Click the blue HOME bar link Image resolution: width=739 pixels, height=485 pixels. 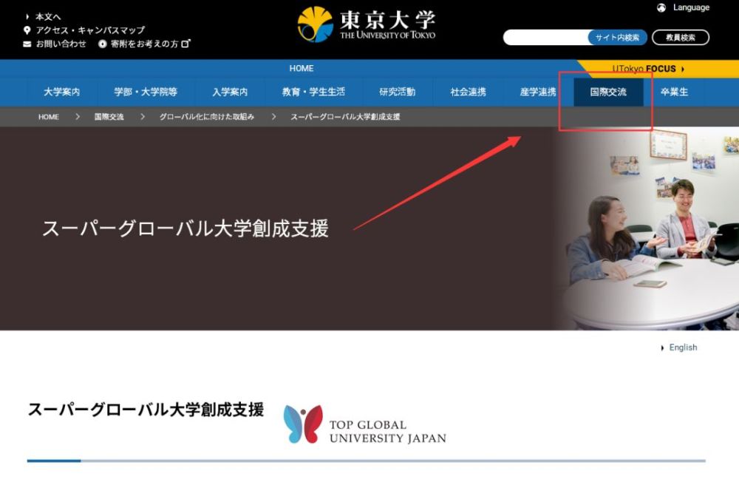(x=302, y=68)
